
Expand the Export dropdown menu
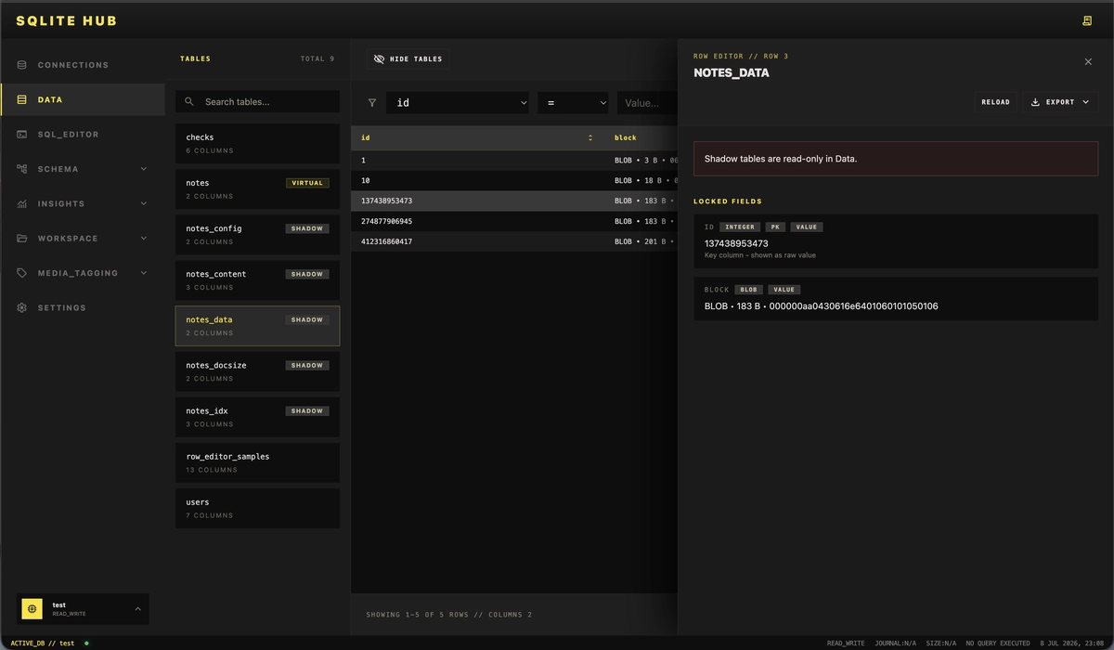pyautogui.click(x=1061, y=102)
